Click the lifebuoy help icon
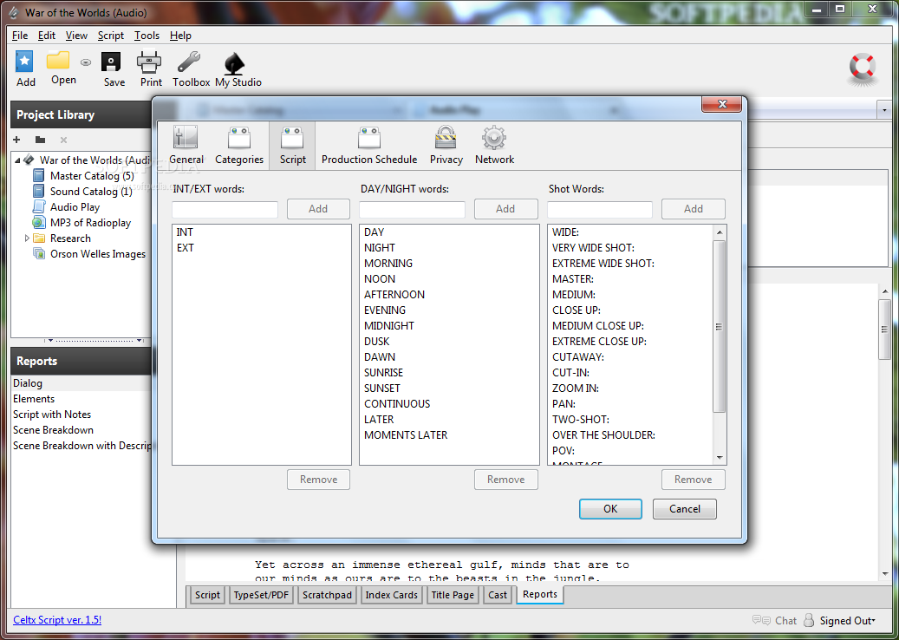The height and width of the screenshot is (640, 899). (x=863, y=69)
